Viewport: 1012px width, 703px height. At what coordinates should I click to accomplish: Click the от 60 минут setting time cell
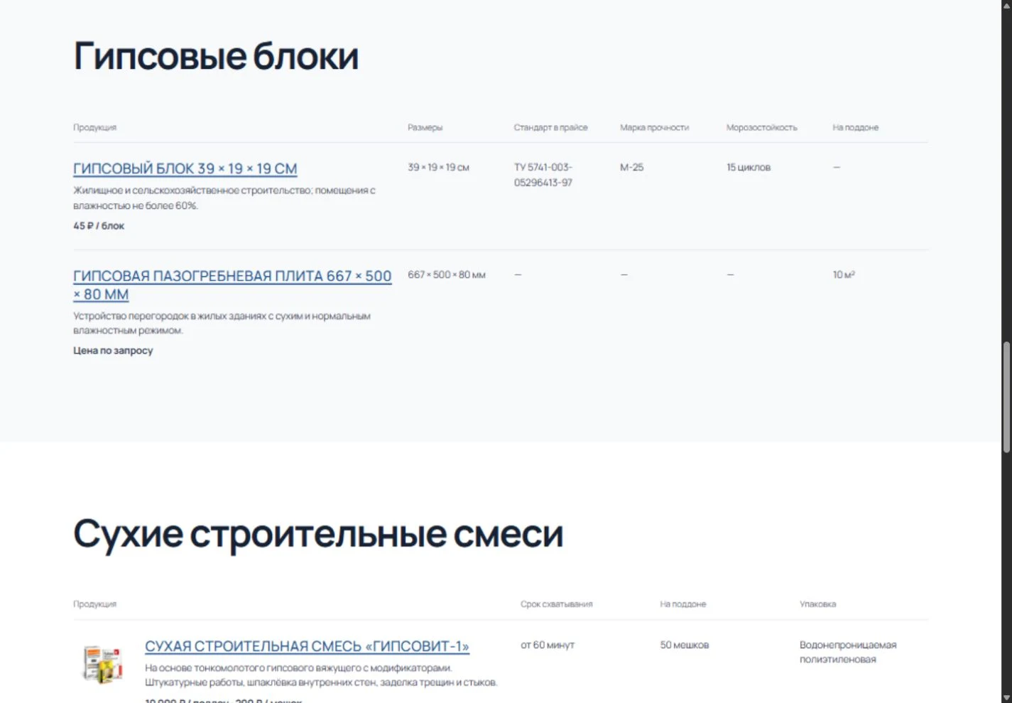(x=548, y=645)
